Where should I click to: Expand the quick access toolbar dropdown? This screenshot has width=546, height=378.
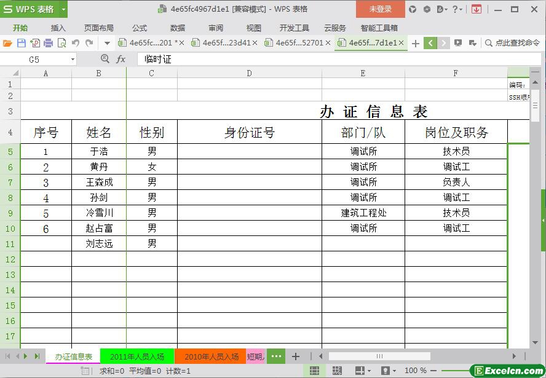pos(107,43)
